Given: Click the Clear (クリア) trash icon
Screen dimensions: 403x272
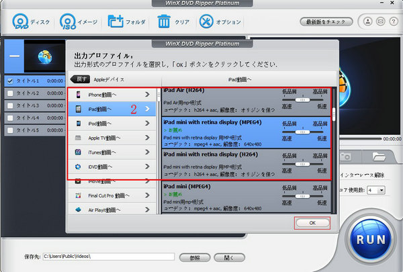Looking at the screenshot, I should click(164, 21).
